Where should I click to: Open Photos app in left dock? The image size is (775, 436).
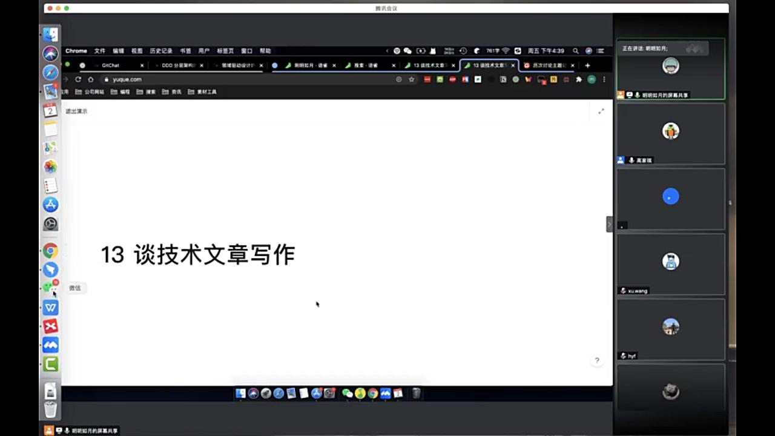tap(51, 167)
